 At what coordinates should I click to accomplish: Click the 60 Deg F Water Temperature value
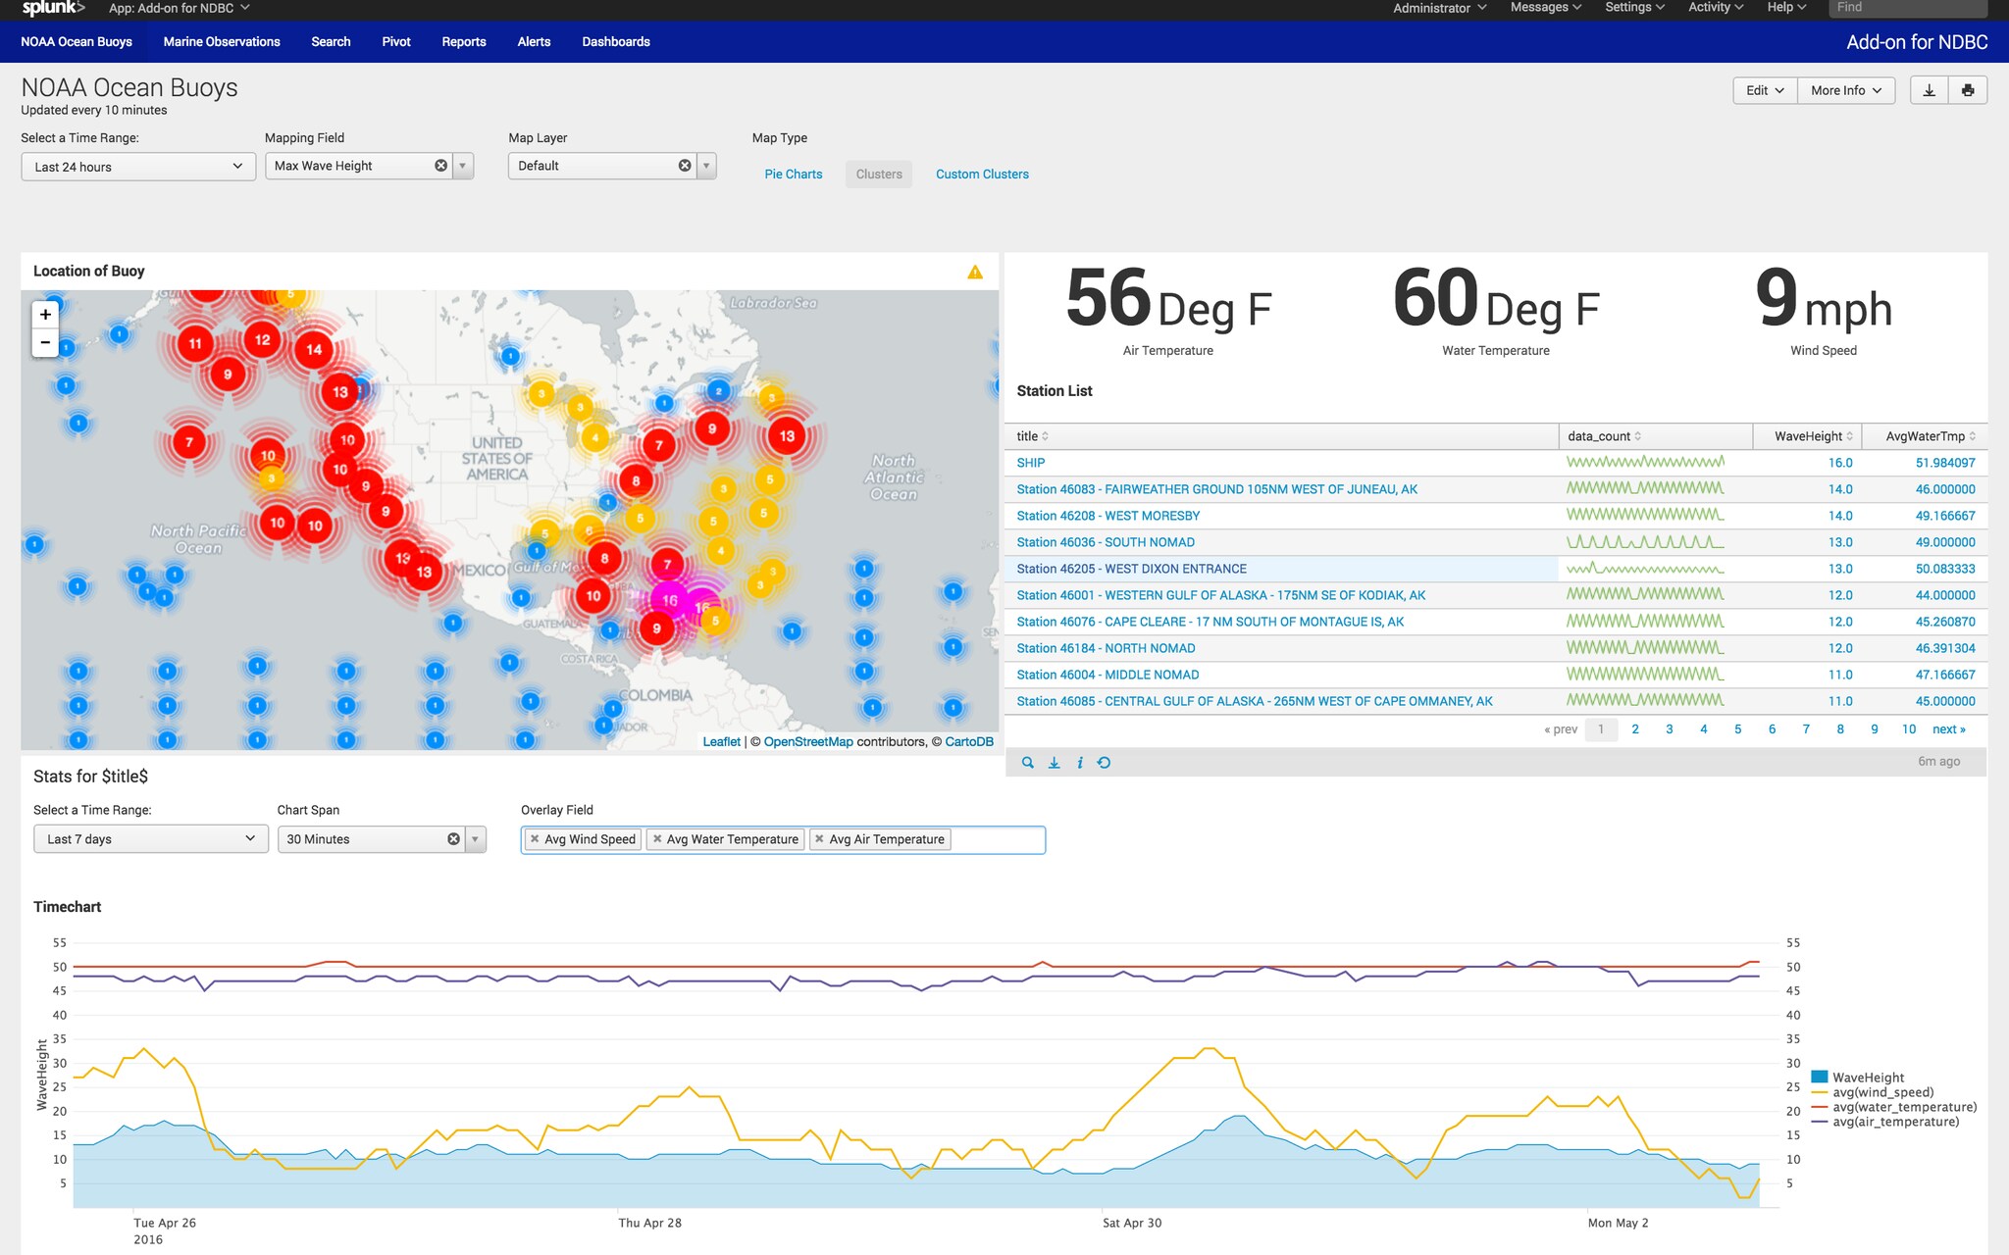1496,298
